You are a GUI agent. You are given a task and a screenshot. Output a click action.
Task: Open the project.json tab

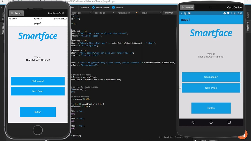pos(124,13)
